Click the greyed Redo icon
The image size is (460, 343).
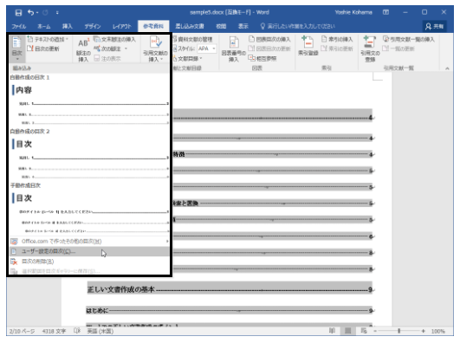tap(45, 12)
